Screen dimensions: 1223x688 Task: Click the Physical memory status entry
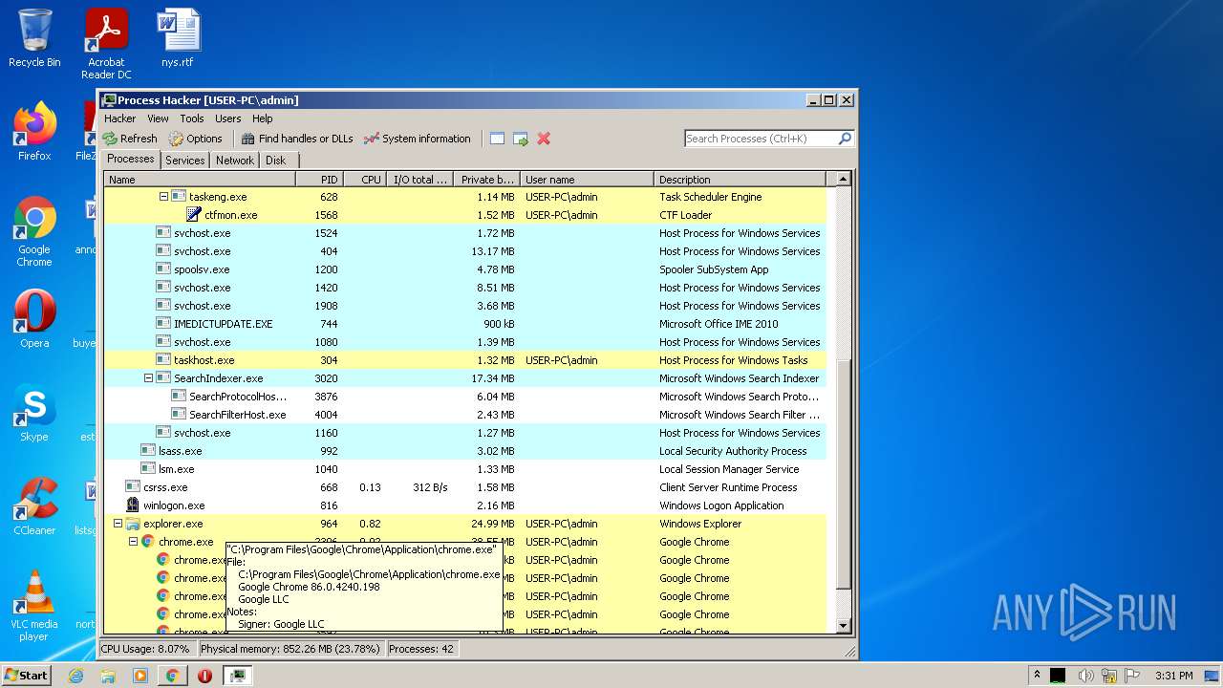pyautogui.click(x=290, y=649)
